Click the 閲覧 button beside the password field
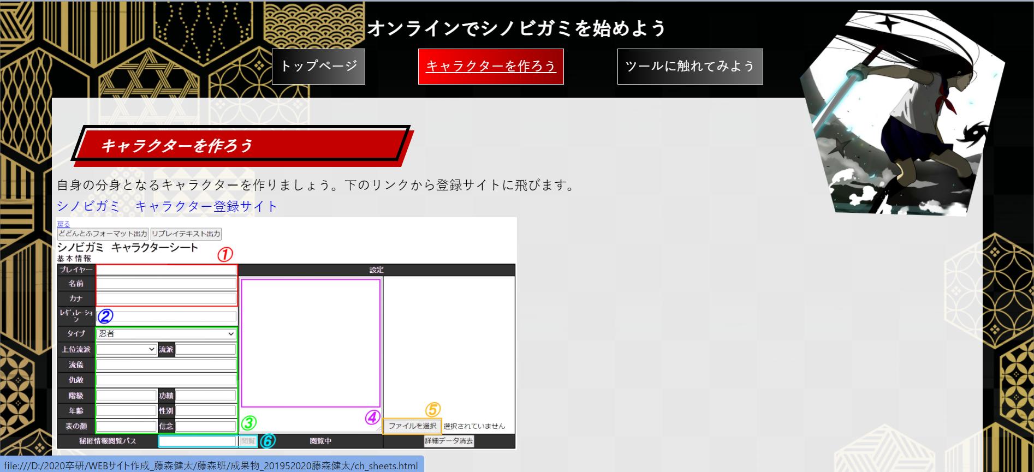The width and height of the screenshot is (1034, 472). (248, 441)
